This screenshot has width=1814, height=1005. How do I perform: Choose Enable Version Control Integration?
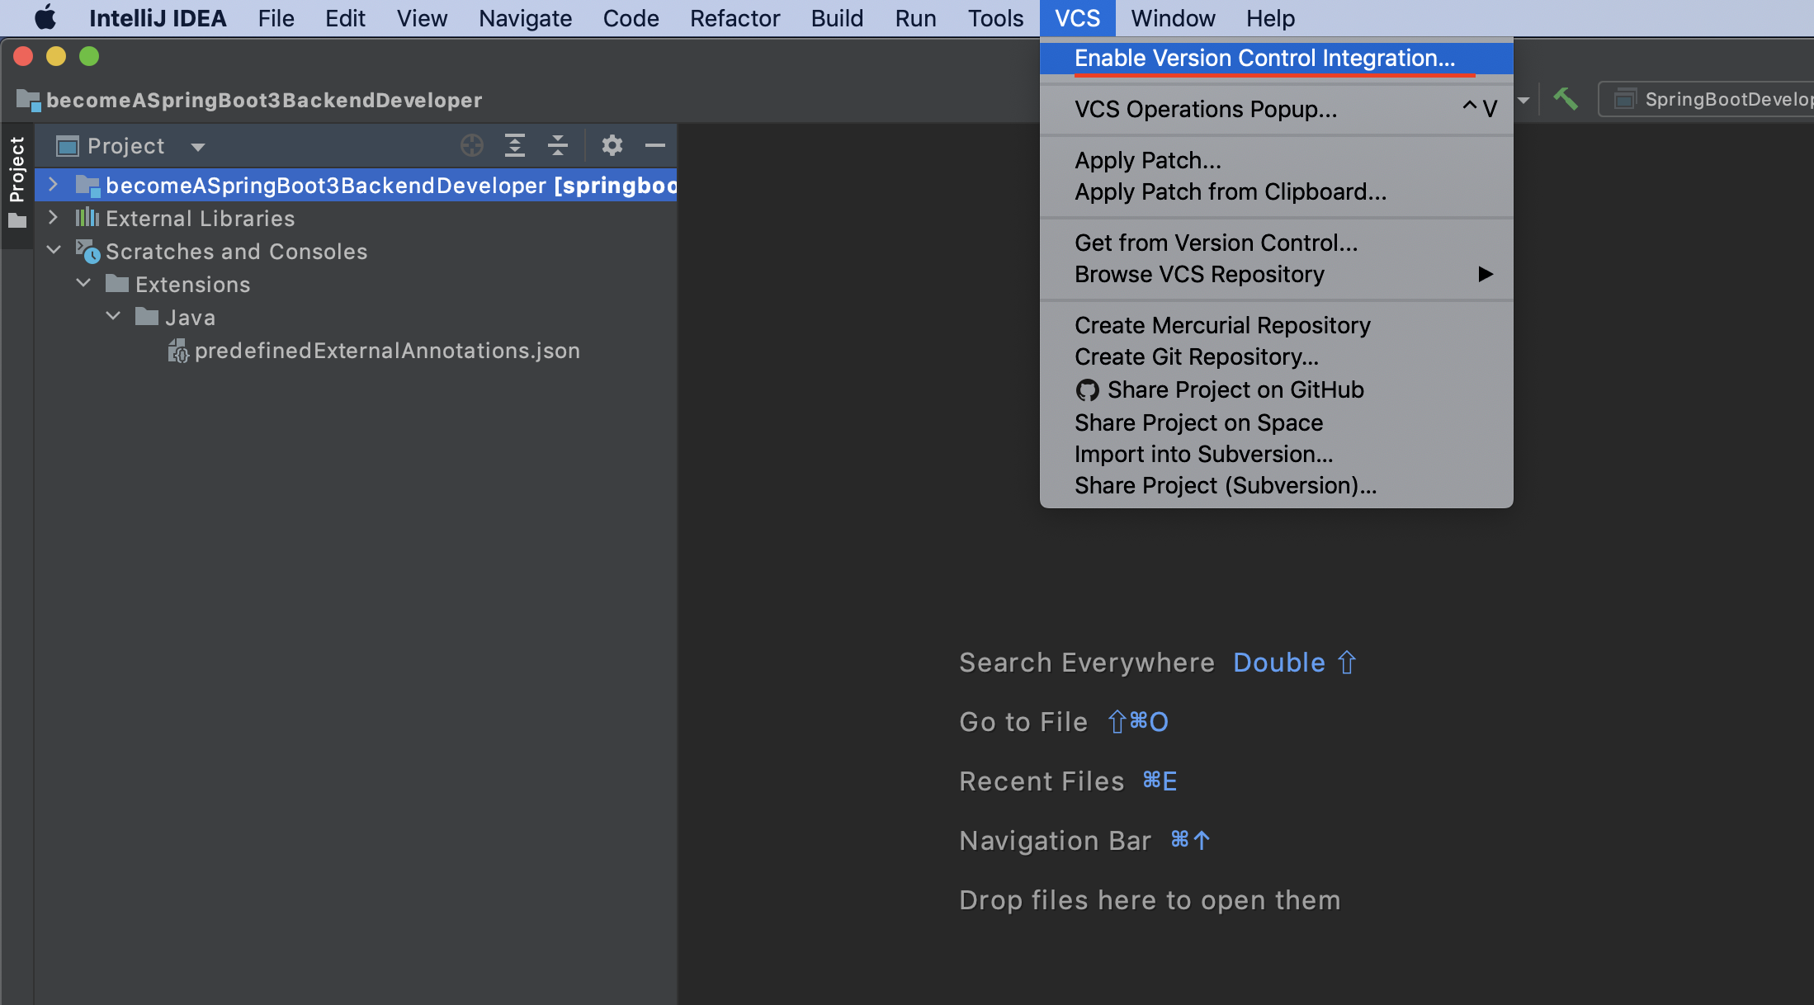coord(1276,59)
